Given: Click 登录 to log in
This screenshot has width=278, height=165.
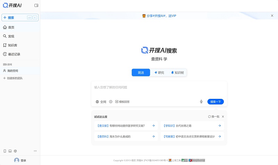Looking at the screenshot, I should 23,160.
